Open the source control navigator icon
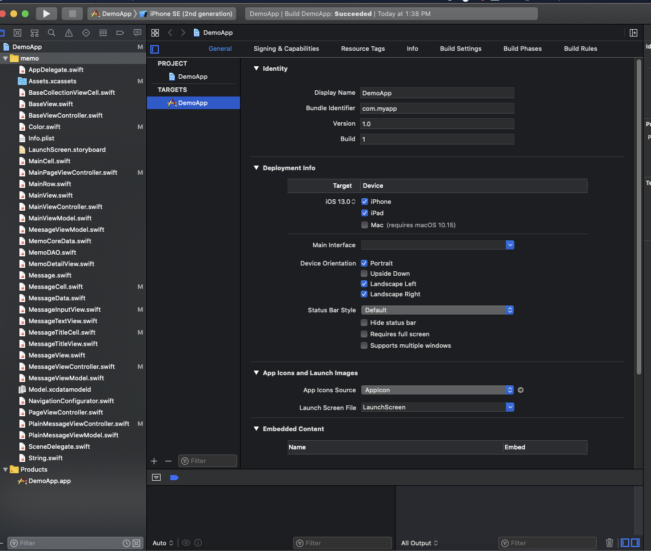 click(18, 33)
